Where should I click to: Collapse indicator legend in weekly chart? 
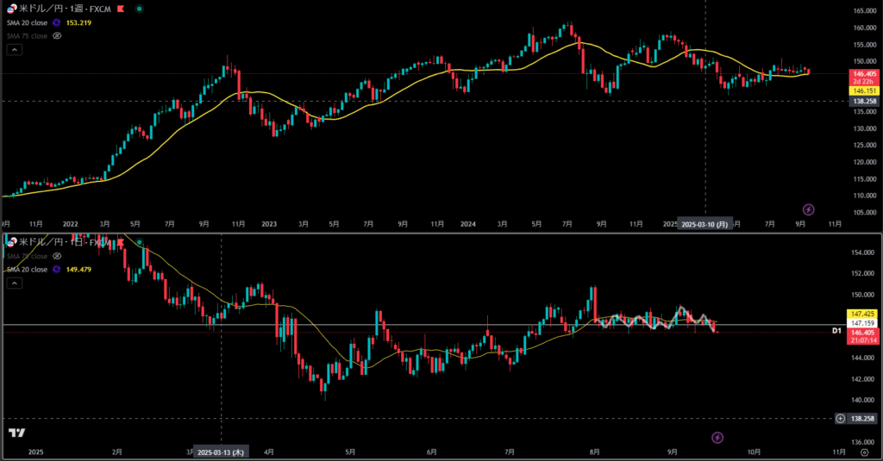pyautogui.click(x=15, y=50)
